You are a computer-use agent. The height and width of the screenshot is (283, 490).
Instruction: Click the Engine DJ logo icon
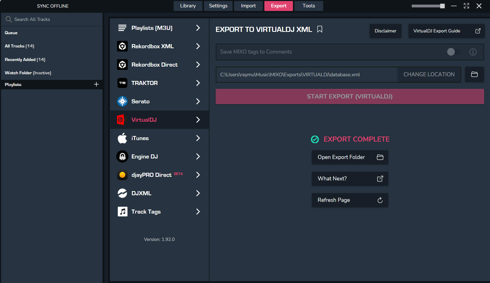122,156
